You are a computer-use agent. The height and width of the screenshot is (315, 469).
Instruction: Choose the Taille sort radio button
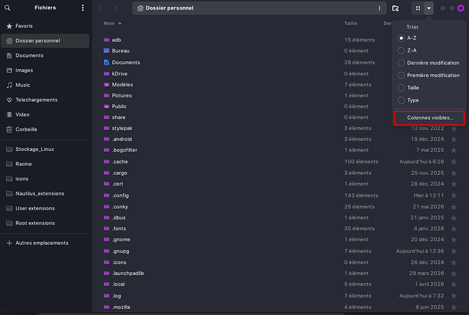pos(401,88)
